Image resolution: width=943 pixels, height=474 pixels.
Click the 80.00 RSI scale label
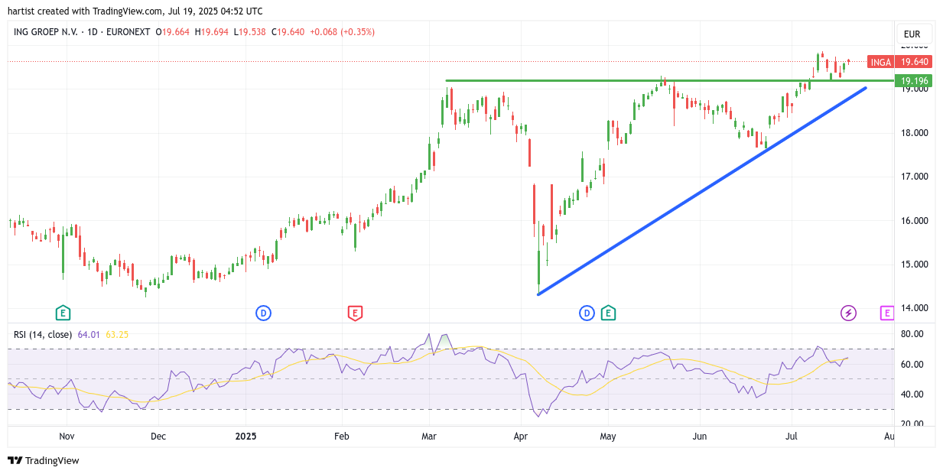pyautogui.click(x=913, y=334)
